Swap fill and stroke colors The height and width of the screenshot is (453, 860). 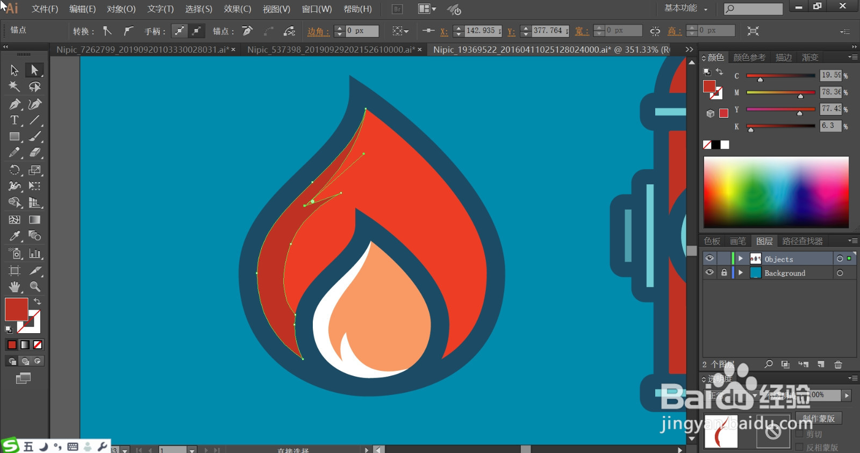pos(38,301)
